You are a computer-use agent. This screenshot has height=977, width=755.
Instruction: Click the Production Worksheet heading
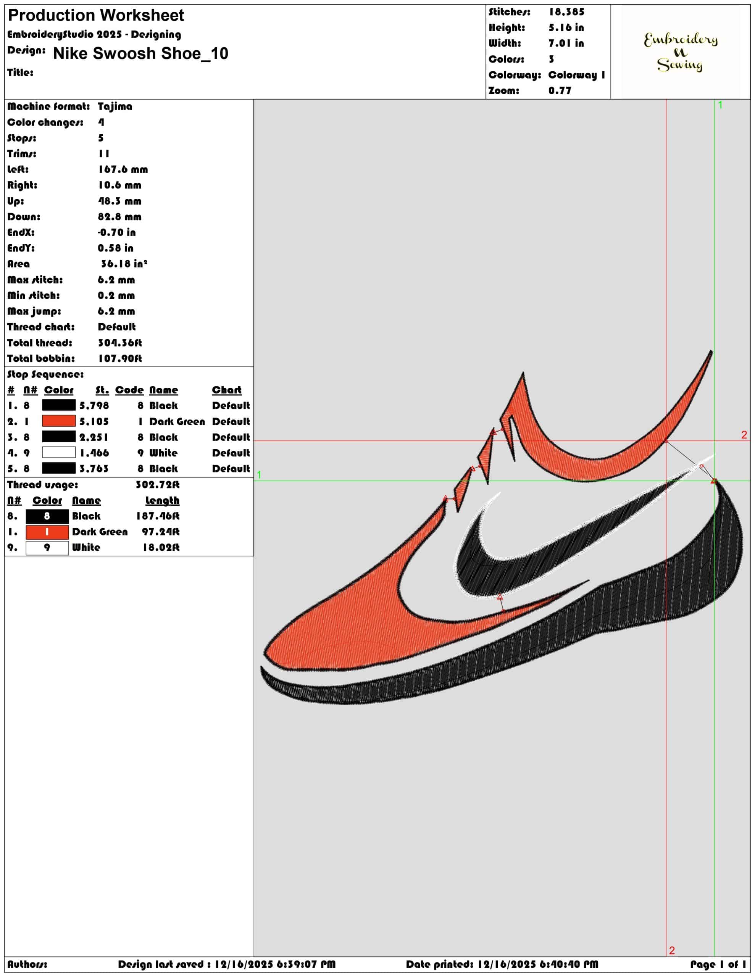tap(96, 16)
